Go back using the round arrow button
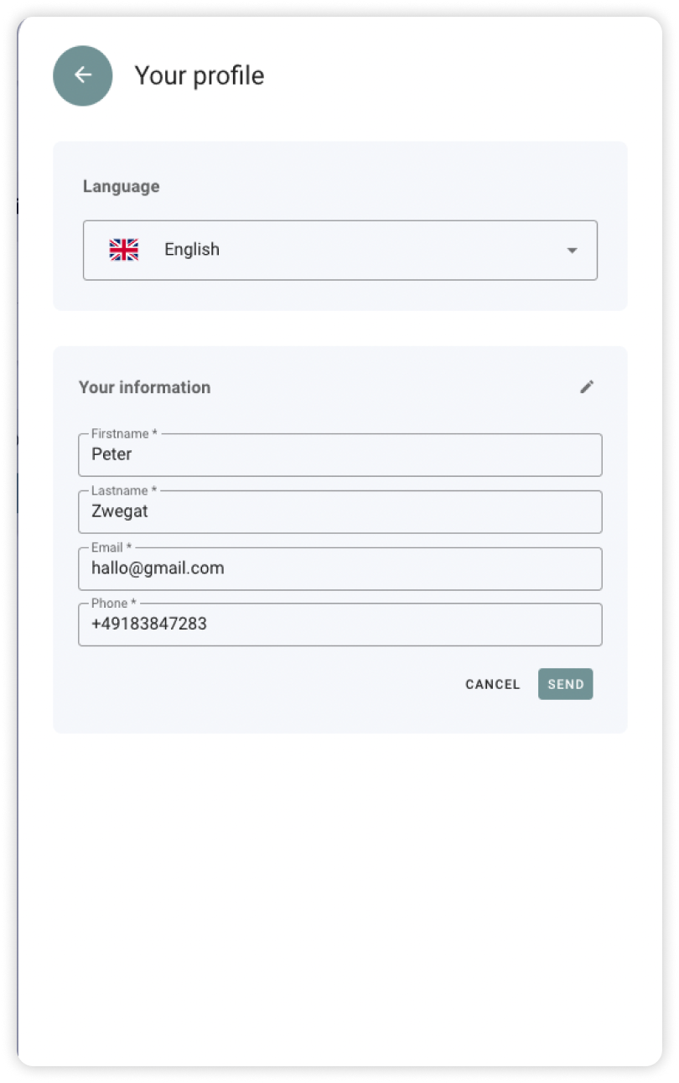The image size is (679, 1083). tap(83, 75)
